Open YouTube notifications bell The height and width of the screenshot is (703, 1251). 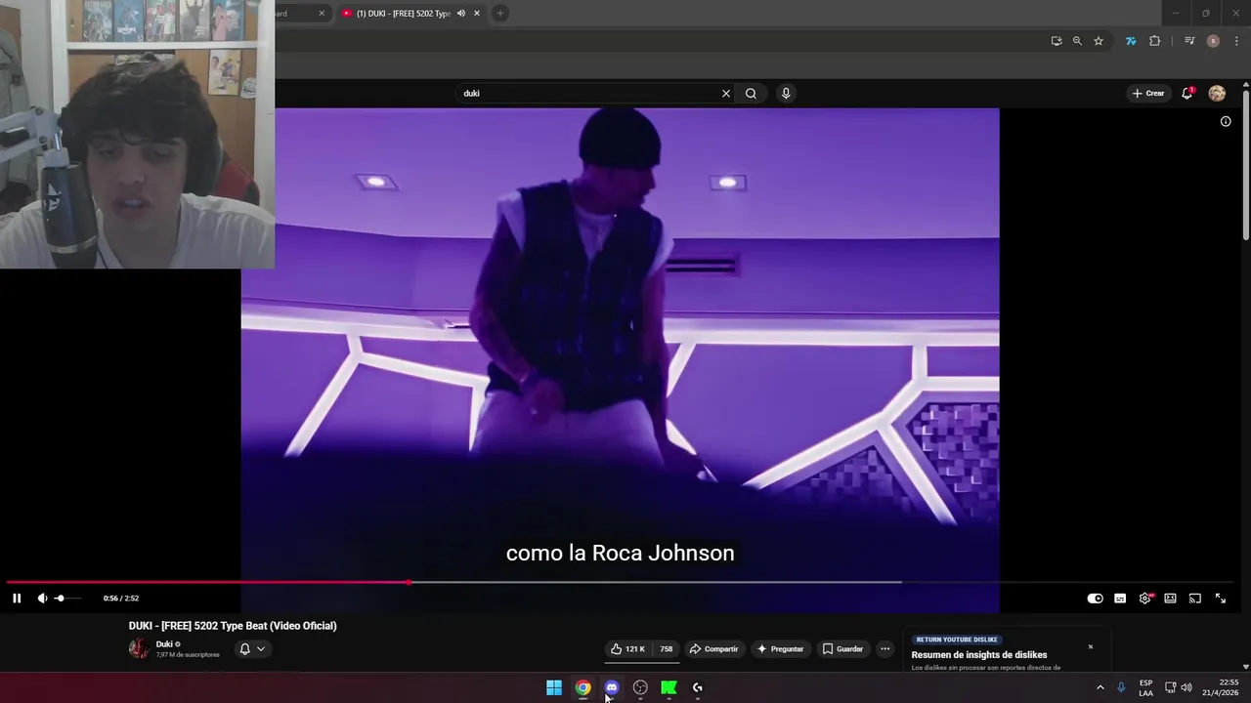pyautogui.click(x=1187, y=93)
